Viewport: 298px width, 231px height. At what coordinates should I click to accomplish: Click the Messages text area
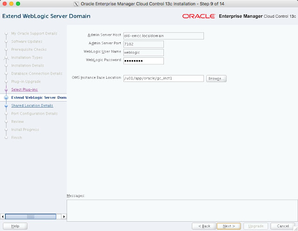(182, 211)
